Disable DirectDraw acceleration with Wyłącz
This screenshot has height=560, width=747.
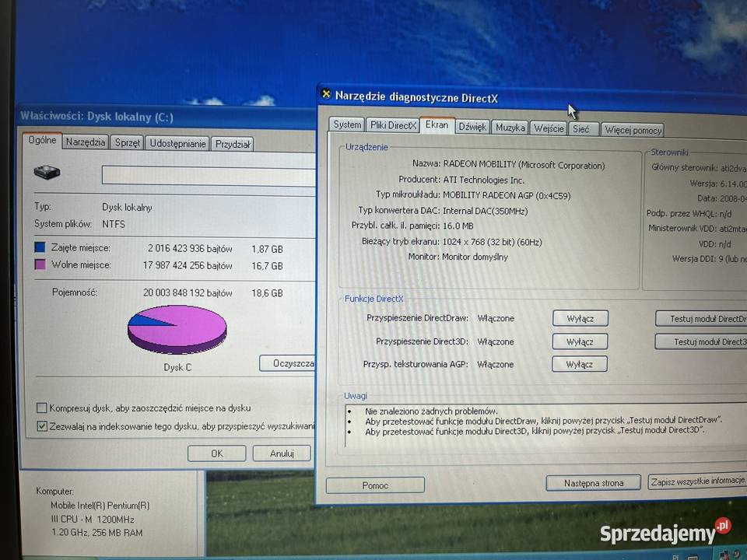(580, 319)
